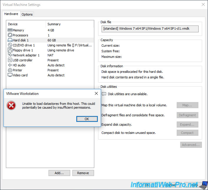Viewport: 208px width, 190px height.
Task: Click the Add... device button
Action: point(59,173)
